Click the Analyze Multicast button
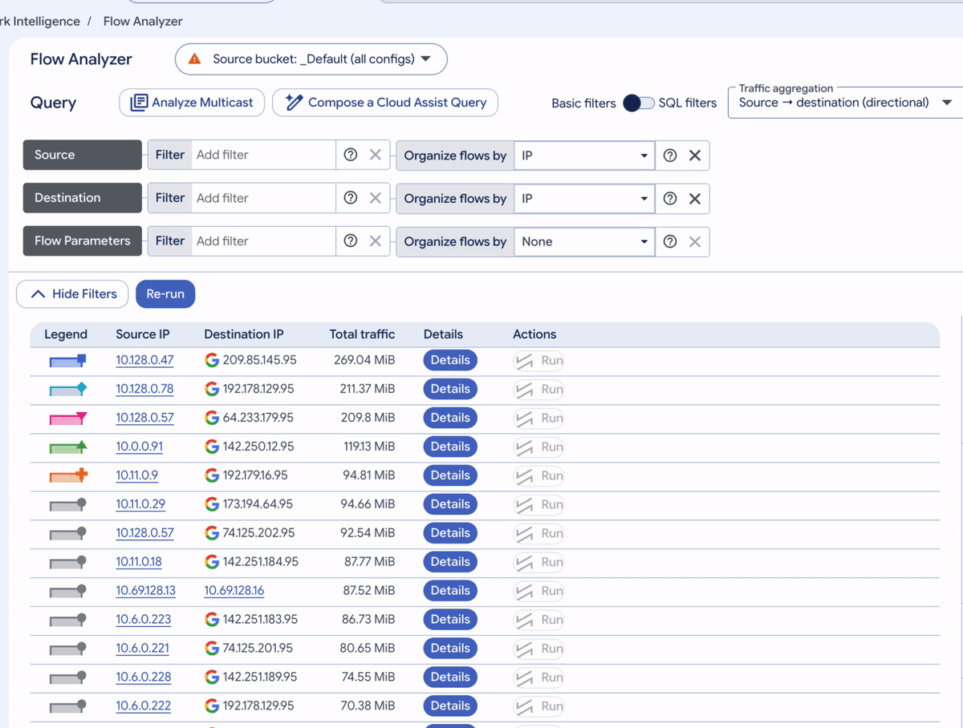Image resolution: width=963 pixels, height=728 pixels. [x=192, y=103]
